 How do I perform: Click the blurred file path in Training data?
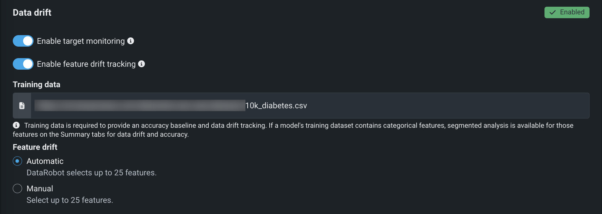click(140, 106)
